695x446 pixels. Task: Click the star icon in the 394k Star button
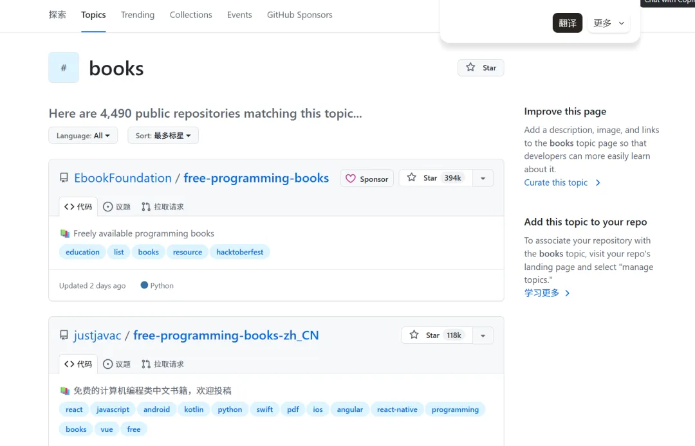coord(412,177)
